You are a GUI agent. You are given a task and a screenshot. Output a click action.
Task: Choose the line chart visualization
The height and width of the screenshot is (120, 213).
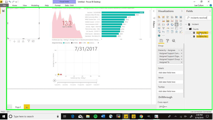click(159, 21)
